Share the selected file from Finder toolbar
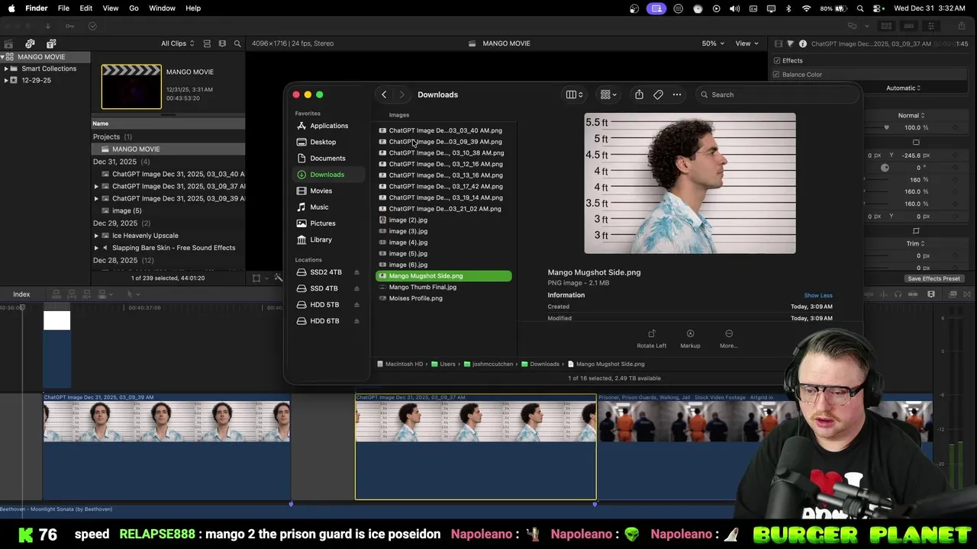This screenshot has height=549, width=977. pyautogui.click(x=639, y=95)
